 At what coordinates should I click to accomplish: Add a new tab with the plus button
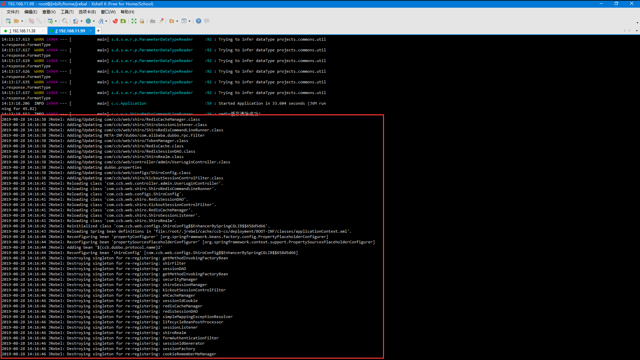(98, 31)
